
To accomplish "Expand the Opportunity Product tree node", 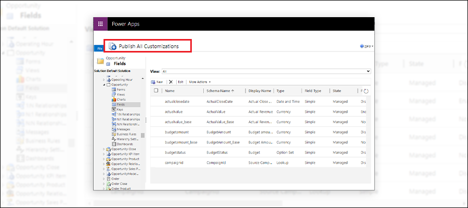I will point(104,159).
